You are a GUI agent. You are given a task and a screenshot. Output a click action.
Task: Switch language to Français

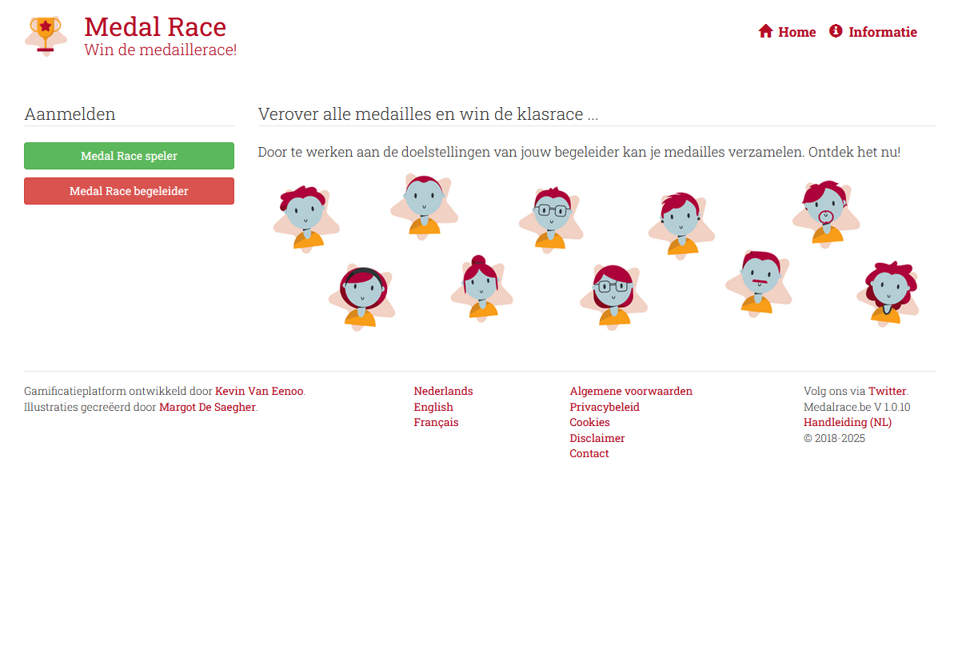436,423
